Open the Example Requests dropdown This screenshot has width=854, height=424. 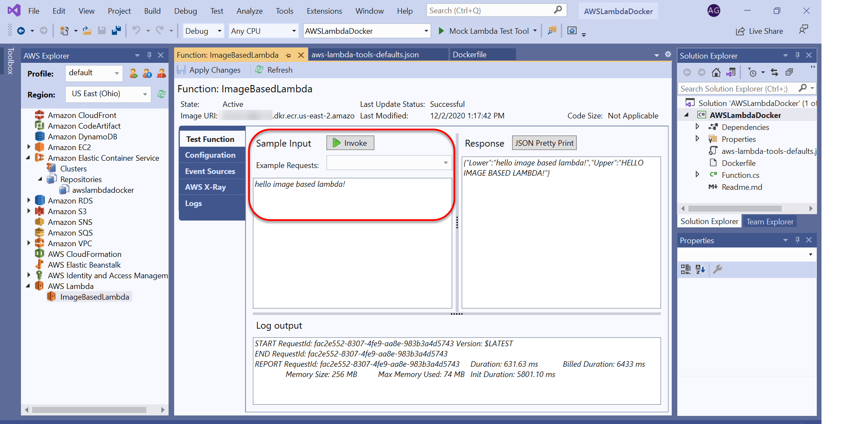point(389,163)
